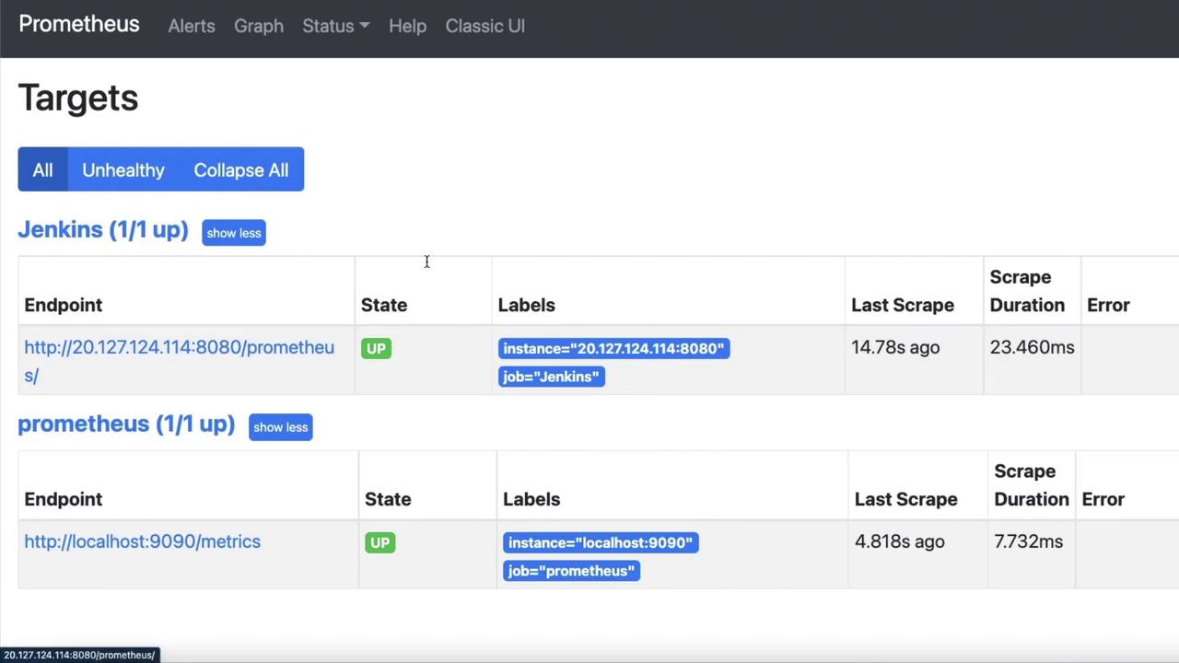1179x663 pixels.
Task: Go to the Alerts page
Action: click(x=192, y=26)
